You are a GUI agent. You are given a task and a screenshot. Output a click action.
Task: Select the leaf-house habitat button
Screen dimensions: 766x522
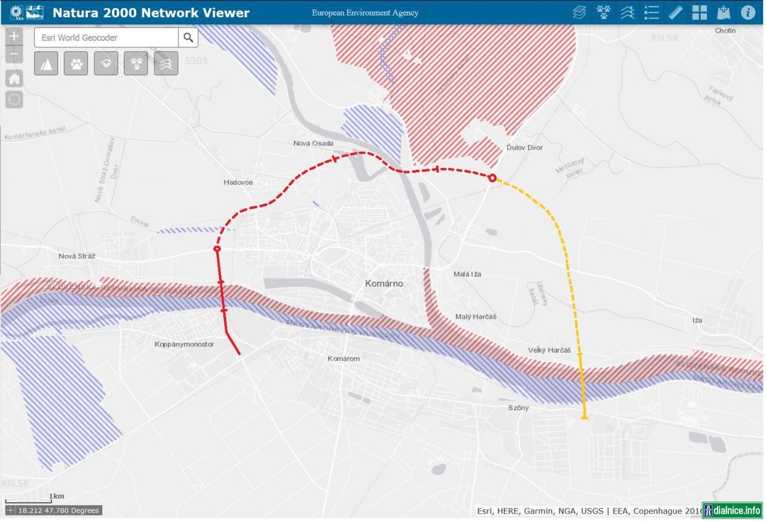[x=106, y=63]
